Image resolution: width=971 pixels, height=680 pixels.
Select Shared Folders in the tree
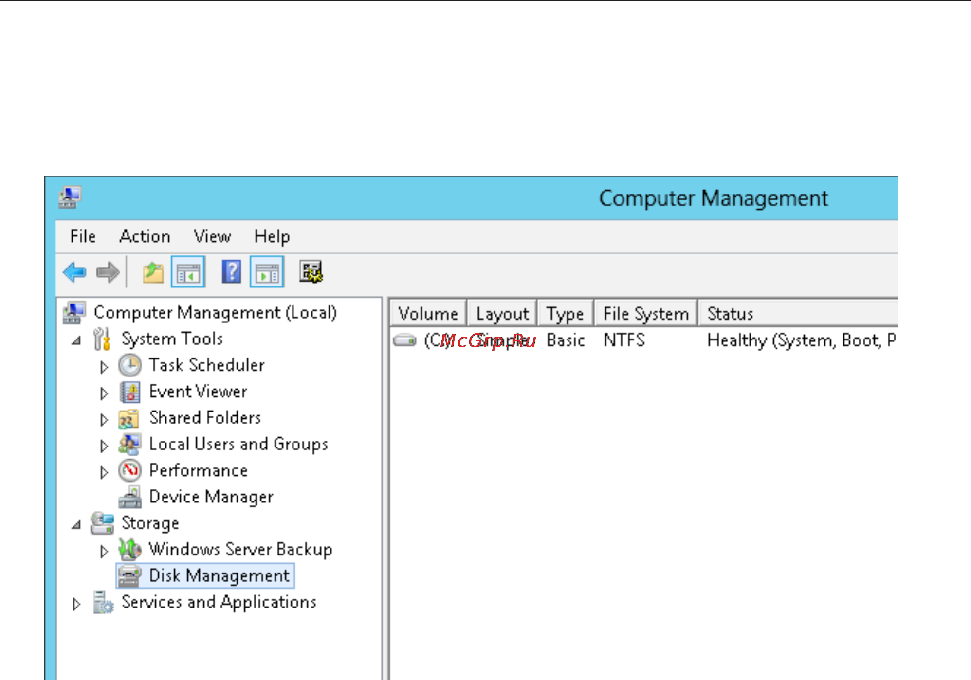point(205,417)
